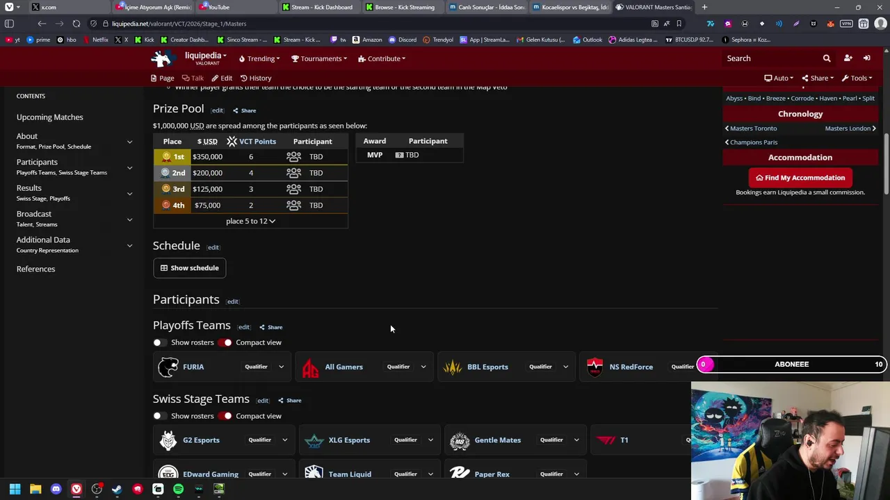Open the Contribute menu

click(382, 58)
